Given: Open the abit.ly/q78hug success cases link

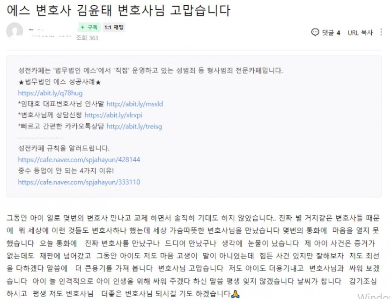Looking at the screenshot, I should click(50, 93).
